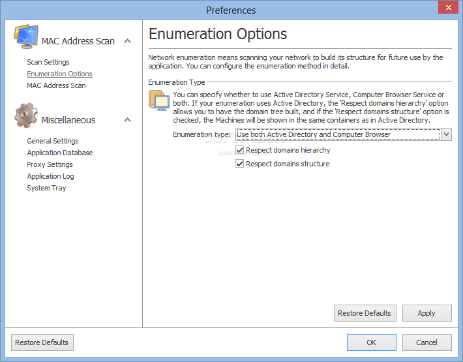Click the MAC Address Scan monitor icon
Image resolution: width=463 pixels, height=362 pixels.
pyautogui.click(x=26, y=37)
